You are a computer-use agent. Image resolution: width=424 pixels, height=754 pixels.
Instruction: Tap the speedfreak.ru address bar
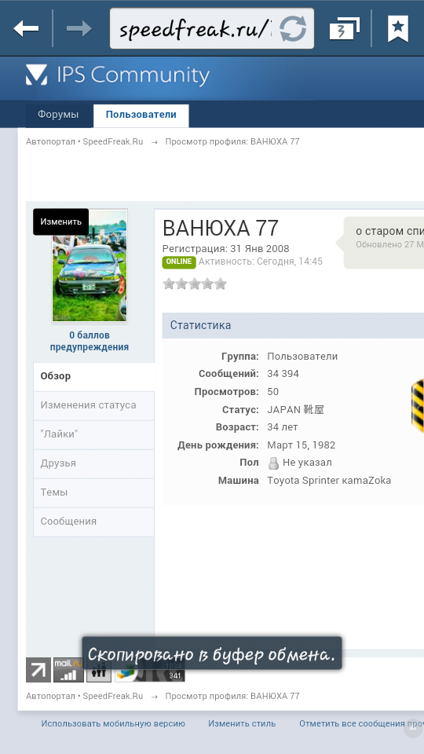click(x=196, y=29)
